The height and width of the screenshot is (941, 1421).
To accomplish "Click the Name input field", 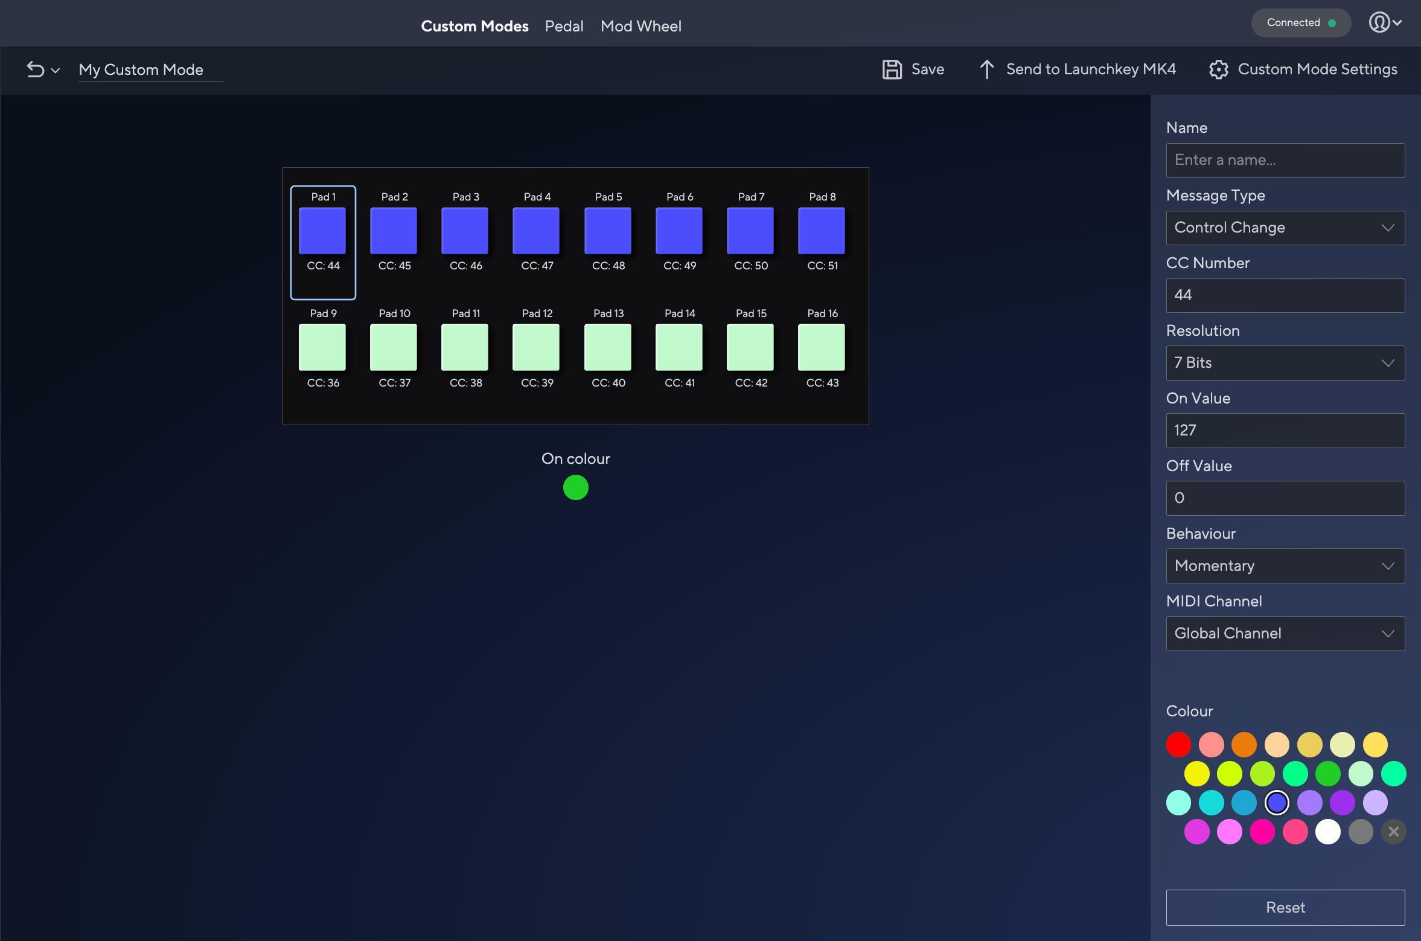I will coord(1285,160).
